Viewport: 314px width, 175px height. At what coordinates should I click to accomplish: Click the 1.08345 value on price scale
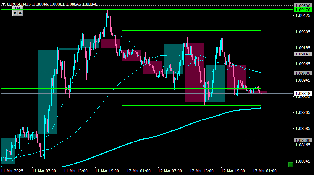click(x=303, y=161)
